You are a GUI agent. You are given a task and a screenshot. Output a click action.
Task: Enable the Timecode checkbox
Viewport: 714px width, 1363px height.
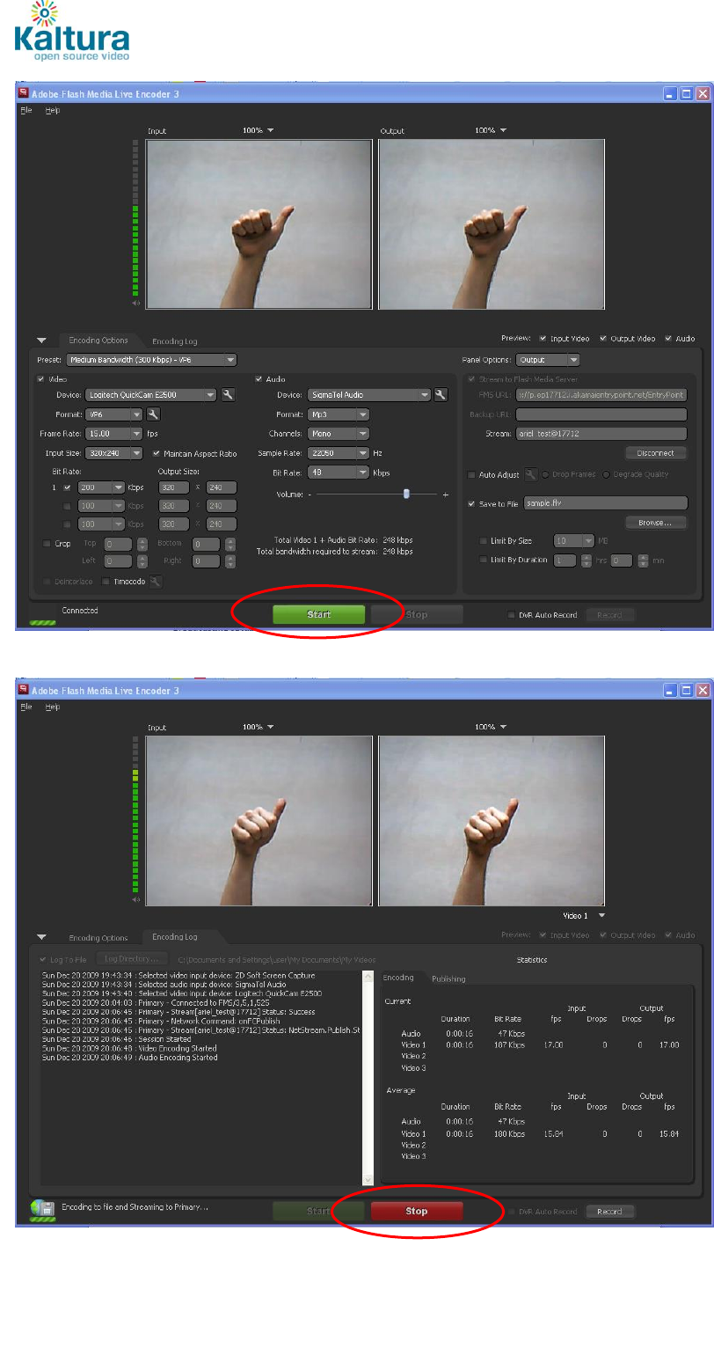coord(106,582)
